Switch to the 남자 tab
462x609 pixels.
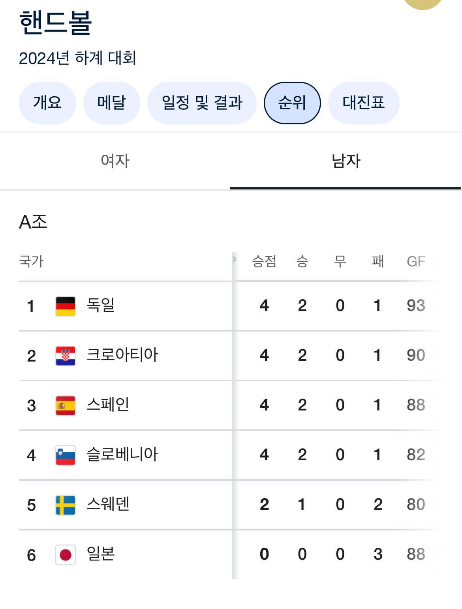coord(346,161)
